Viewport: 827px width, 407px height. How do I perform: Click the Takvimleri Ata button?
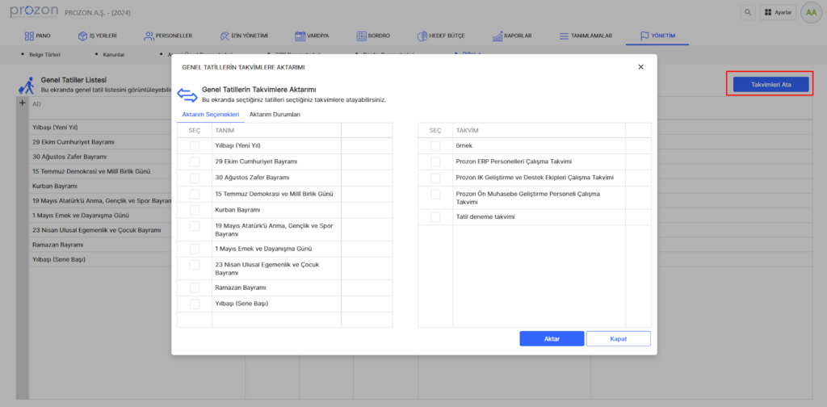[770, 84]
